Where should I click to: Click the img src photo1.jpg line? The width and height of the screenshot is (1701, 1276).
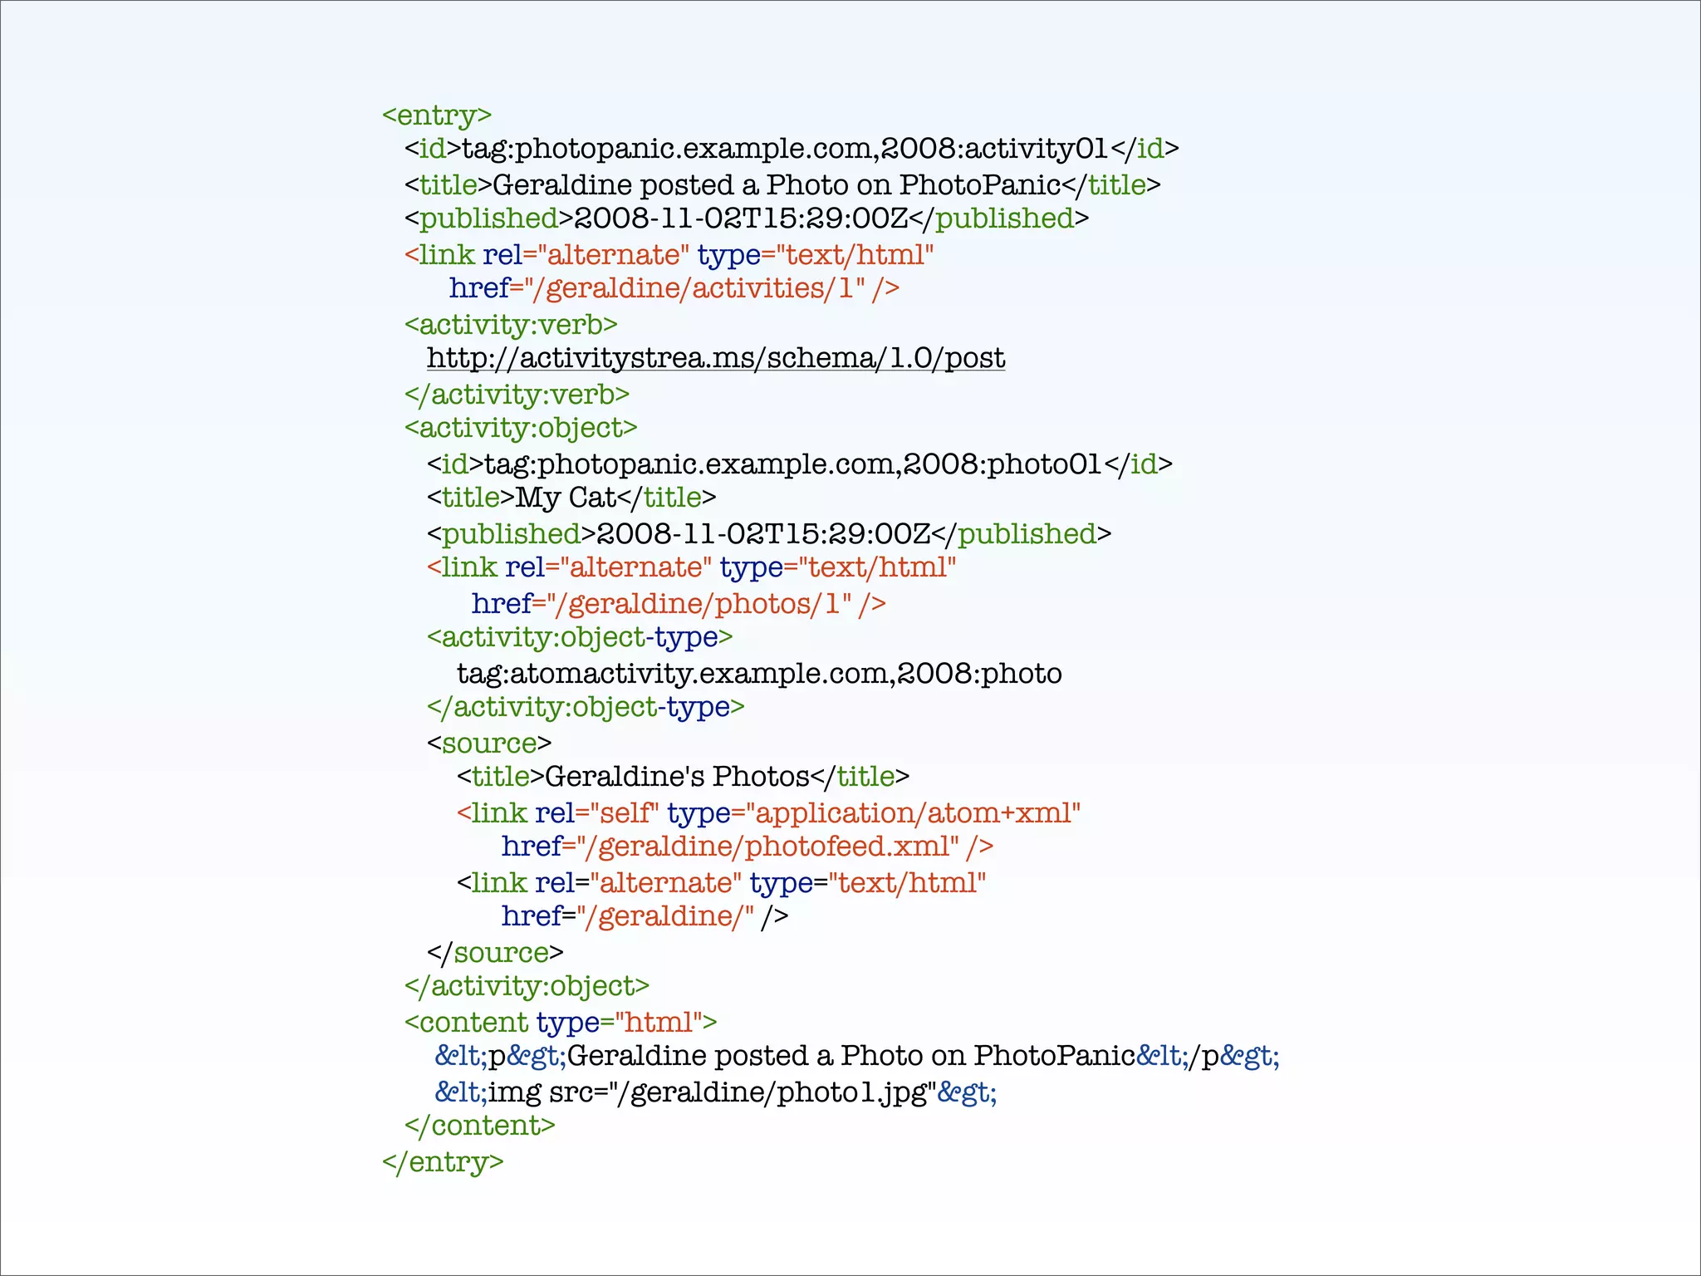tap(715, 1092)
